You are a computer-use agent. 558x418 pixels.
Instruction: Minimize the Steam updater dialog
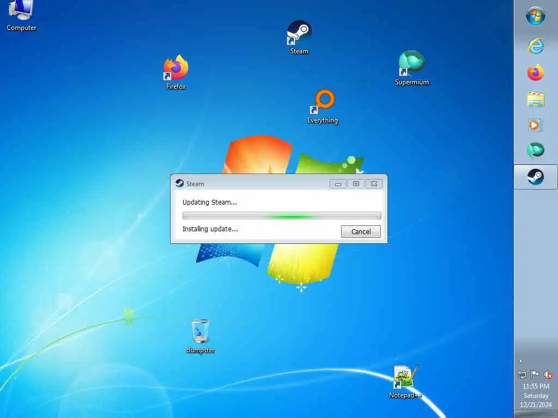338,184
